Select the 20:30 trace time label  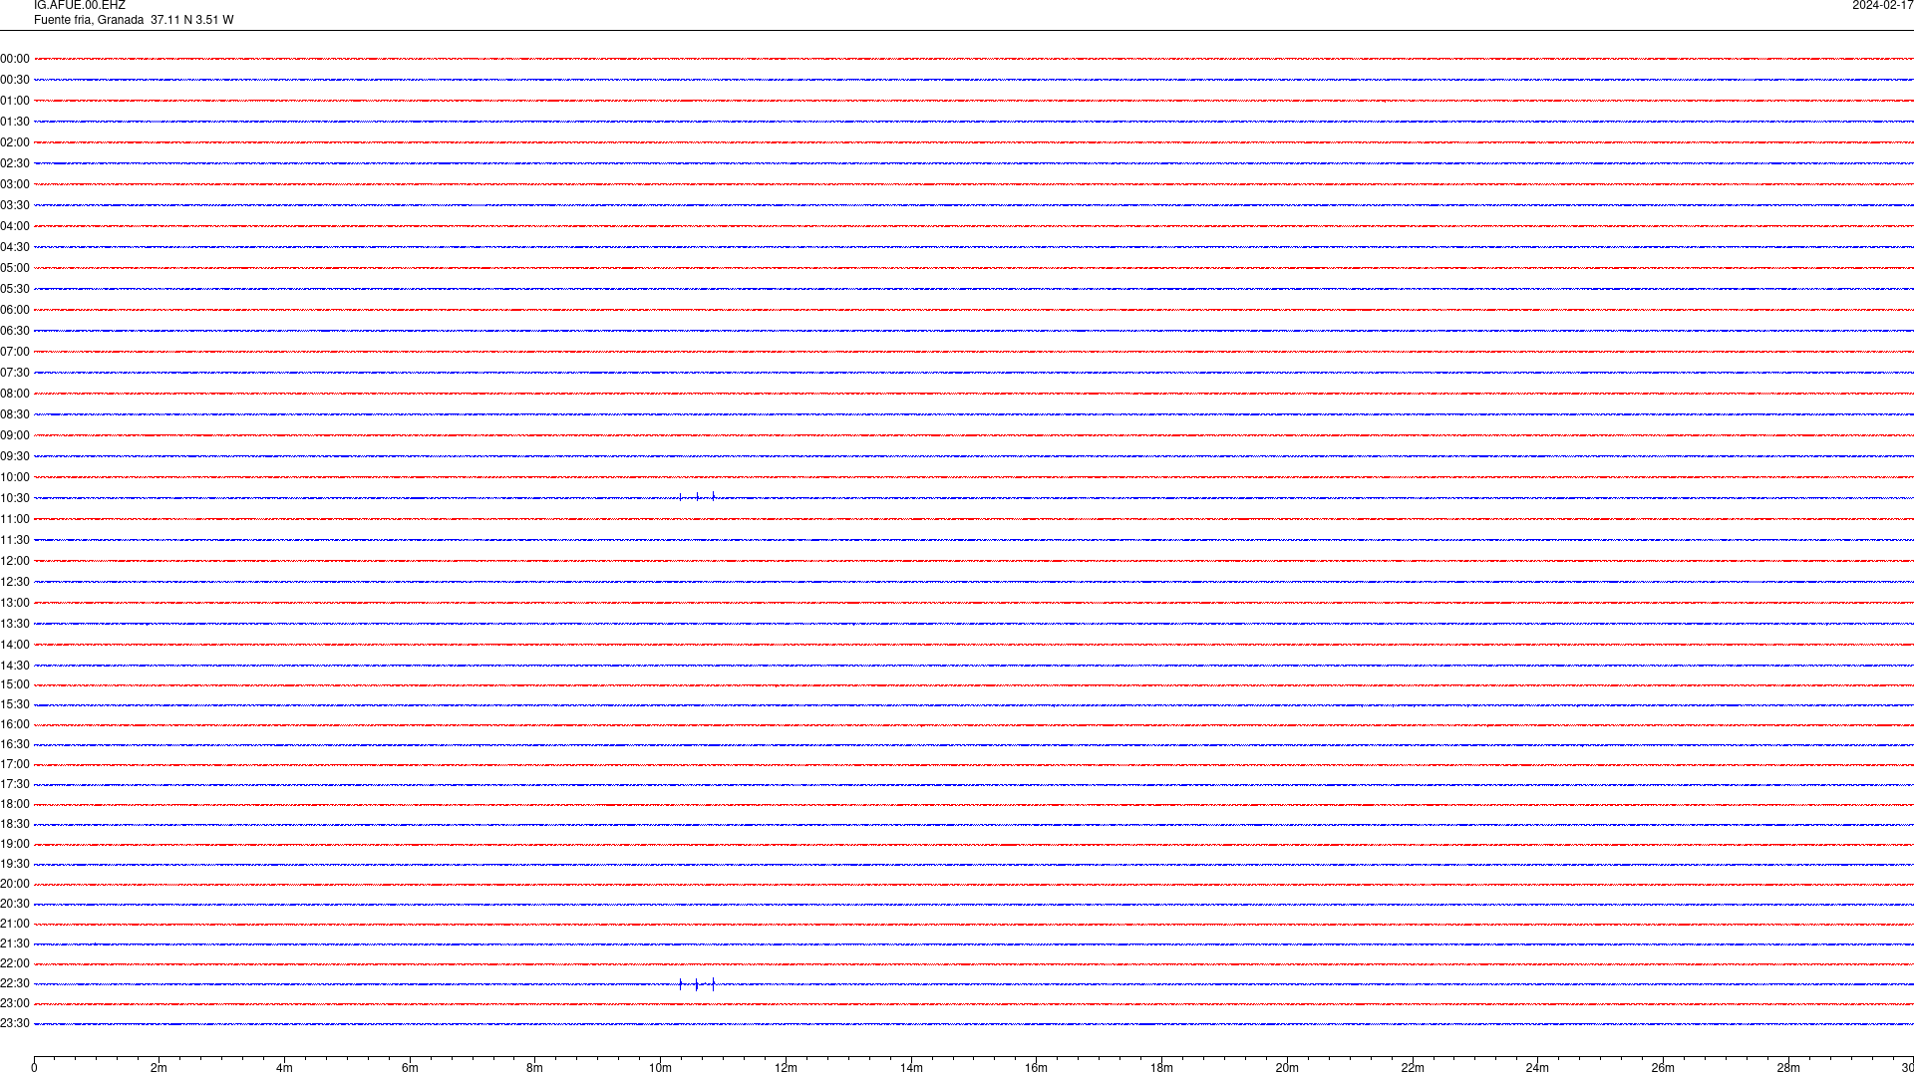point(15,904)
